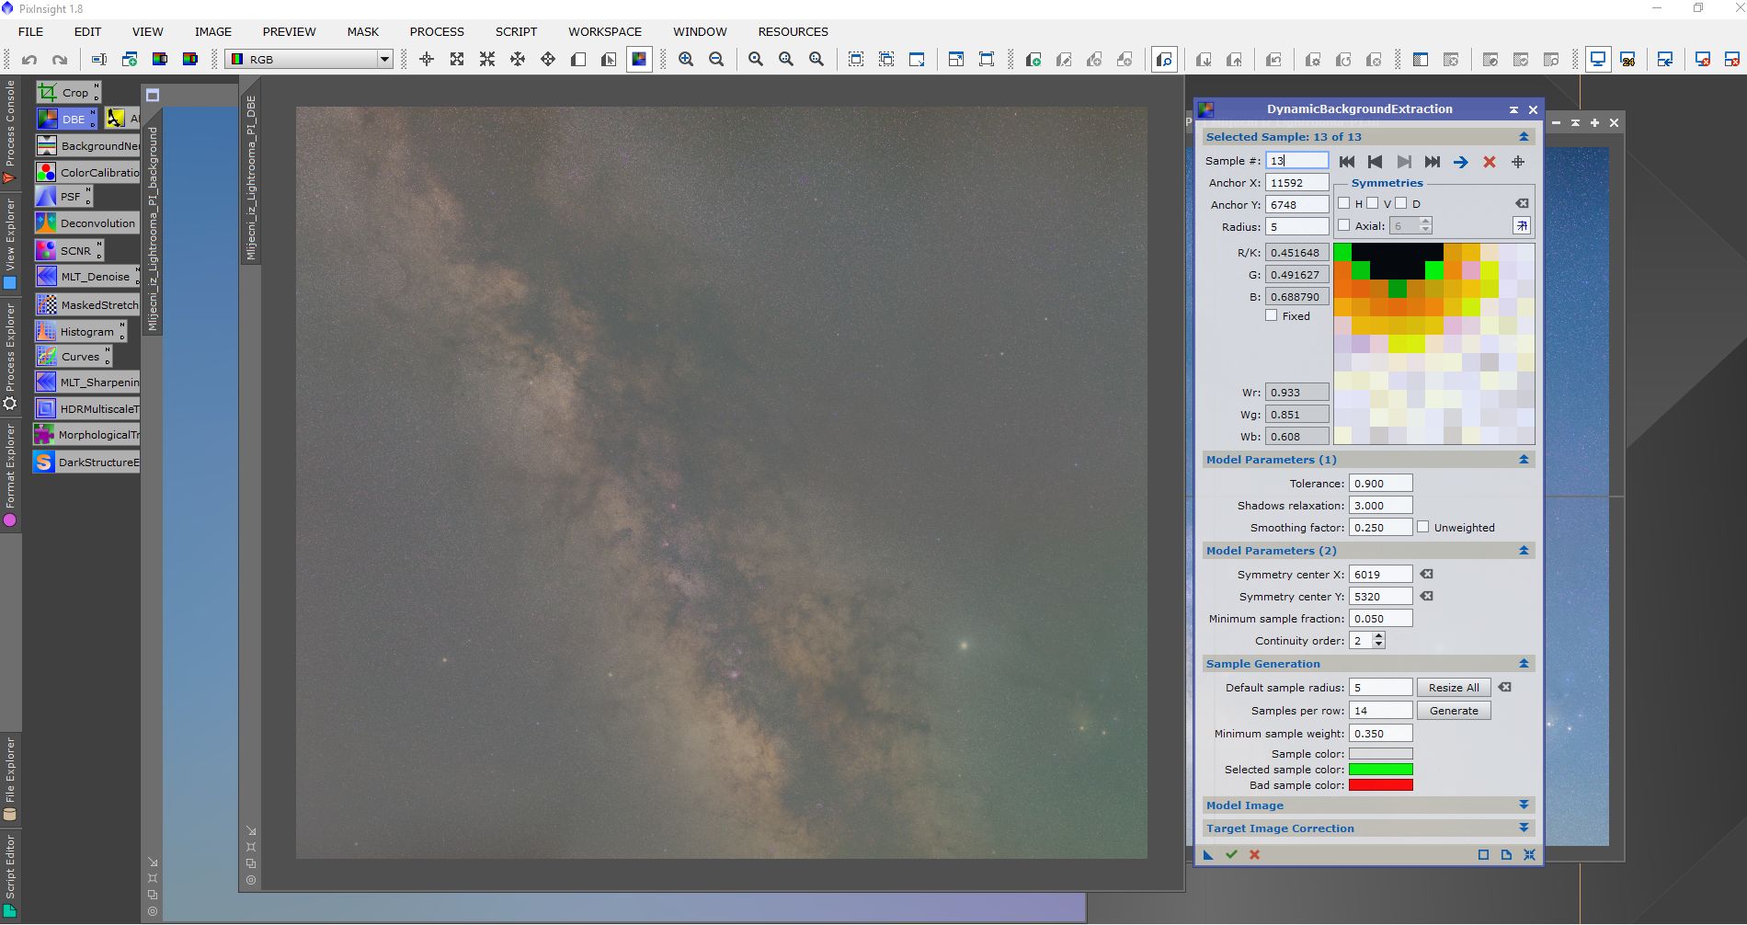Open the Deconvolution process icon

[x=86, y=223]
